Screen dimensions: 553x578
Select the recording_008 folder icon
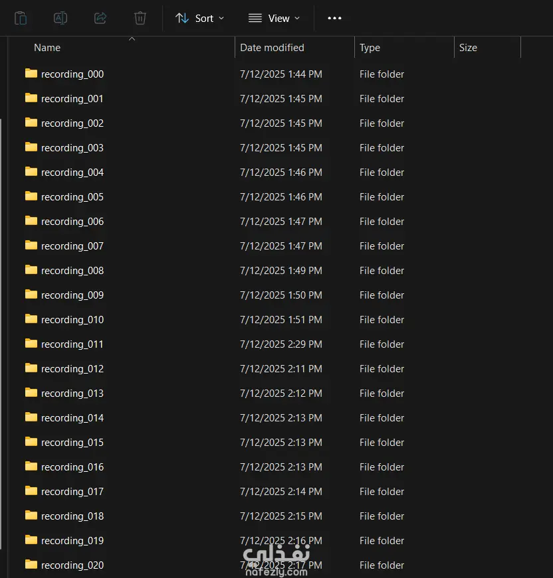(31, 270)
